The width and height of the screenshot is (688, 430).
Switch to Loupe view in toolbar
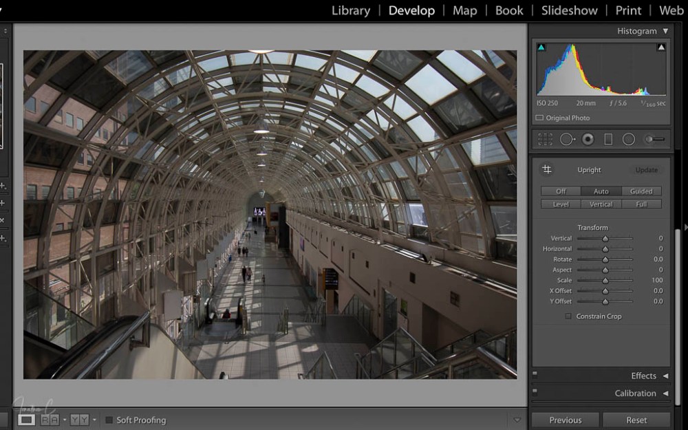[26, 420]
